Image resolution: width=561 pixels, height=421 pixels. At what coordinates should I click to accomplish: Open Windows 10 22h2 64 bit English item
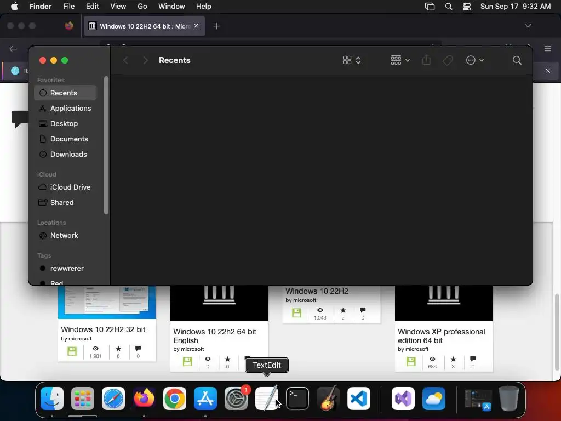point(215,336)
